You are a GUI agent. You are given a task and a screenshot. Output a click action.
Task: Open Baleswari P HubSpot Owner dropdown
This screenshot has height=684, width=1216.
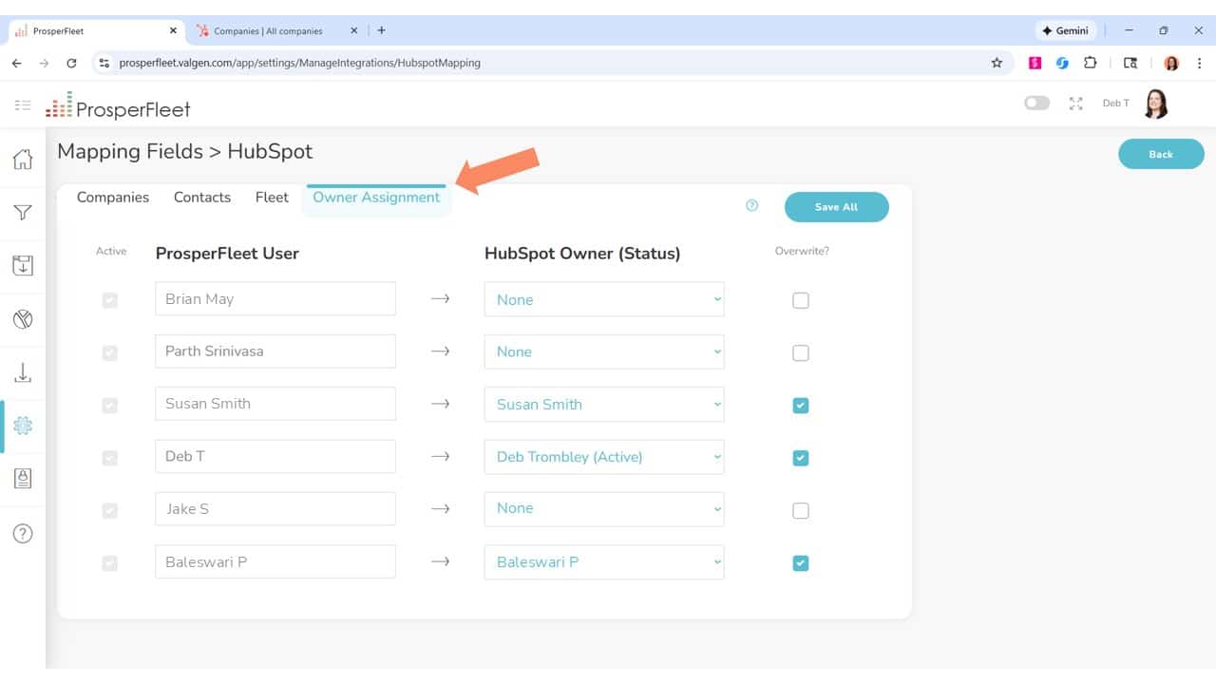(604, 561)
